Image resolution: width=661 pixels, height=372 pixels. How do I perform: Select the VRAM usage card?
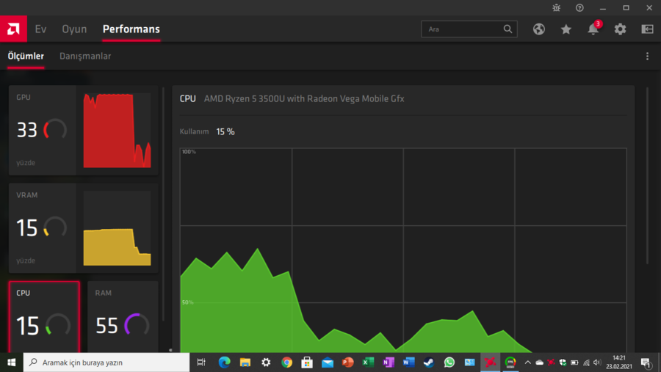84,228
